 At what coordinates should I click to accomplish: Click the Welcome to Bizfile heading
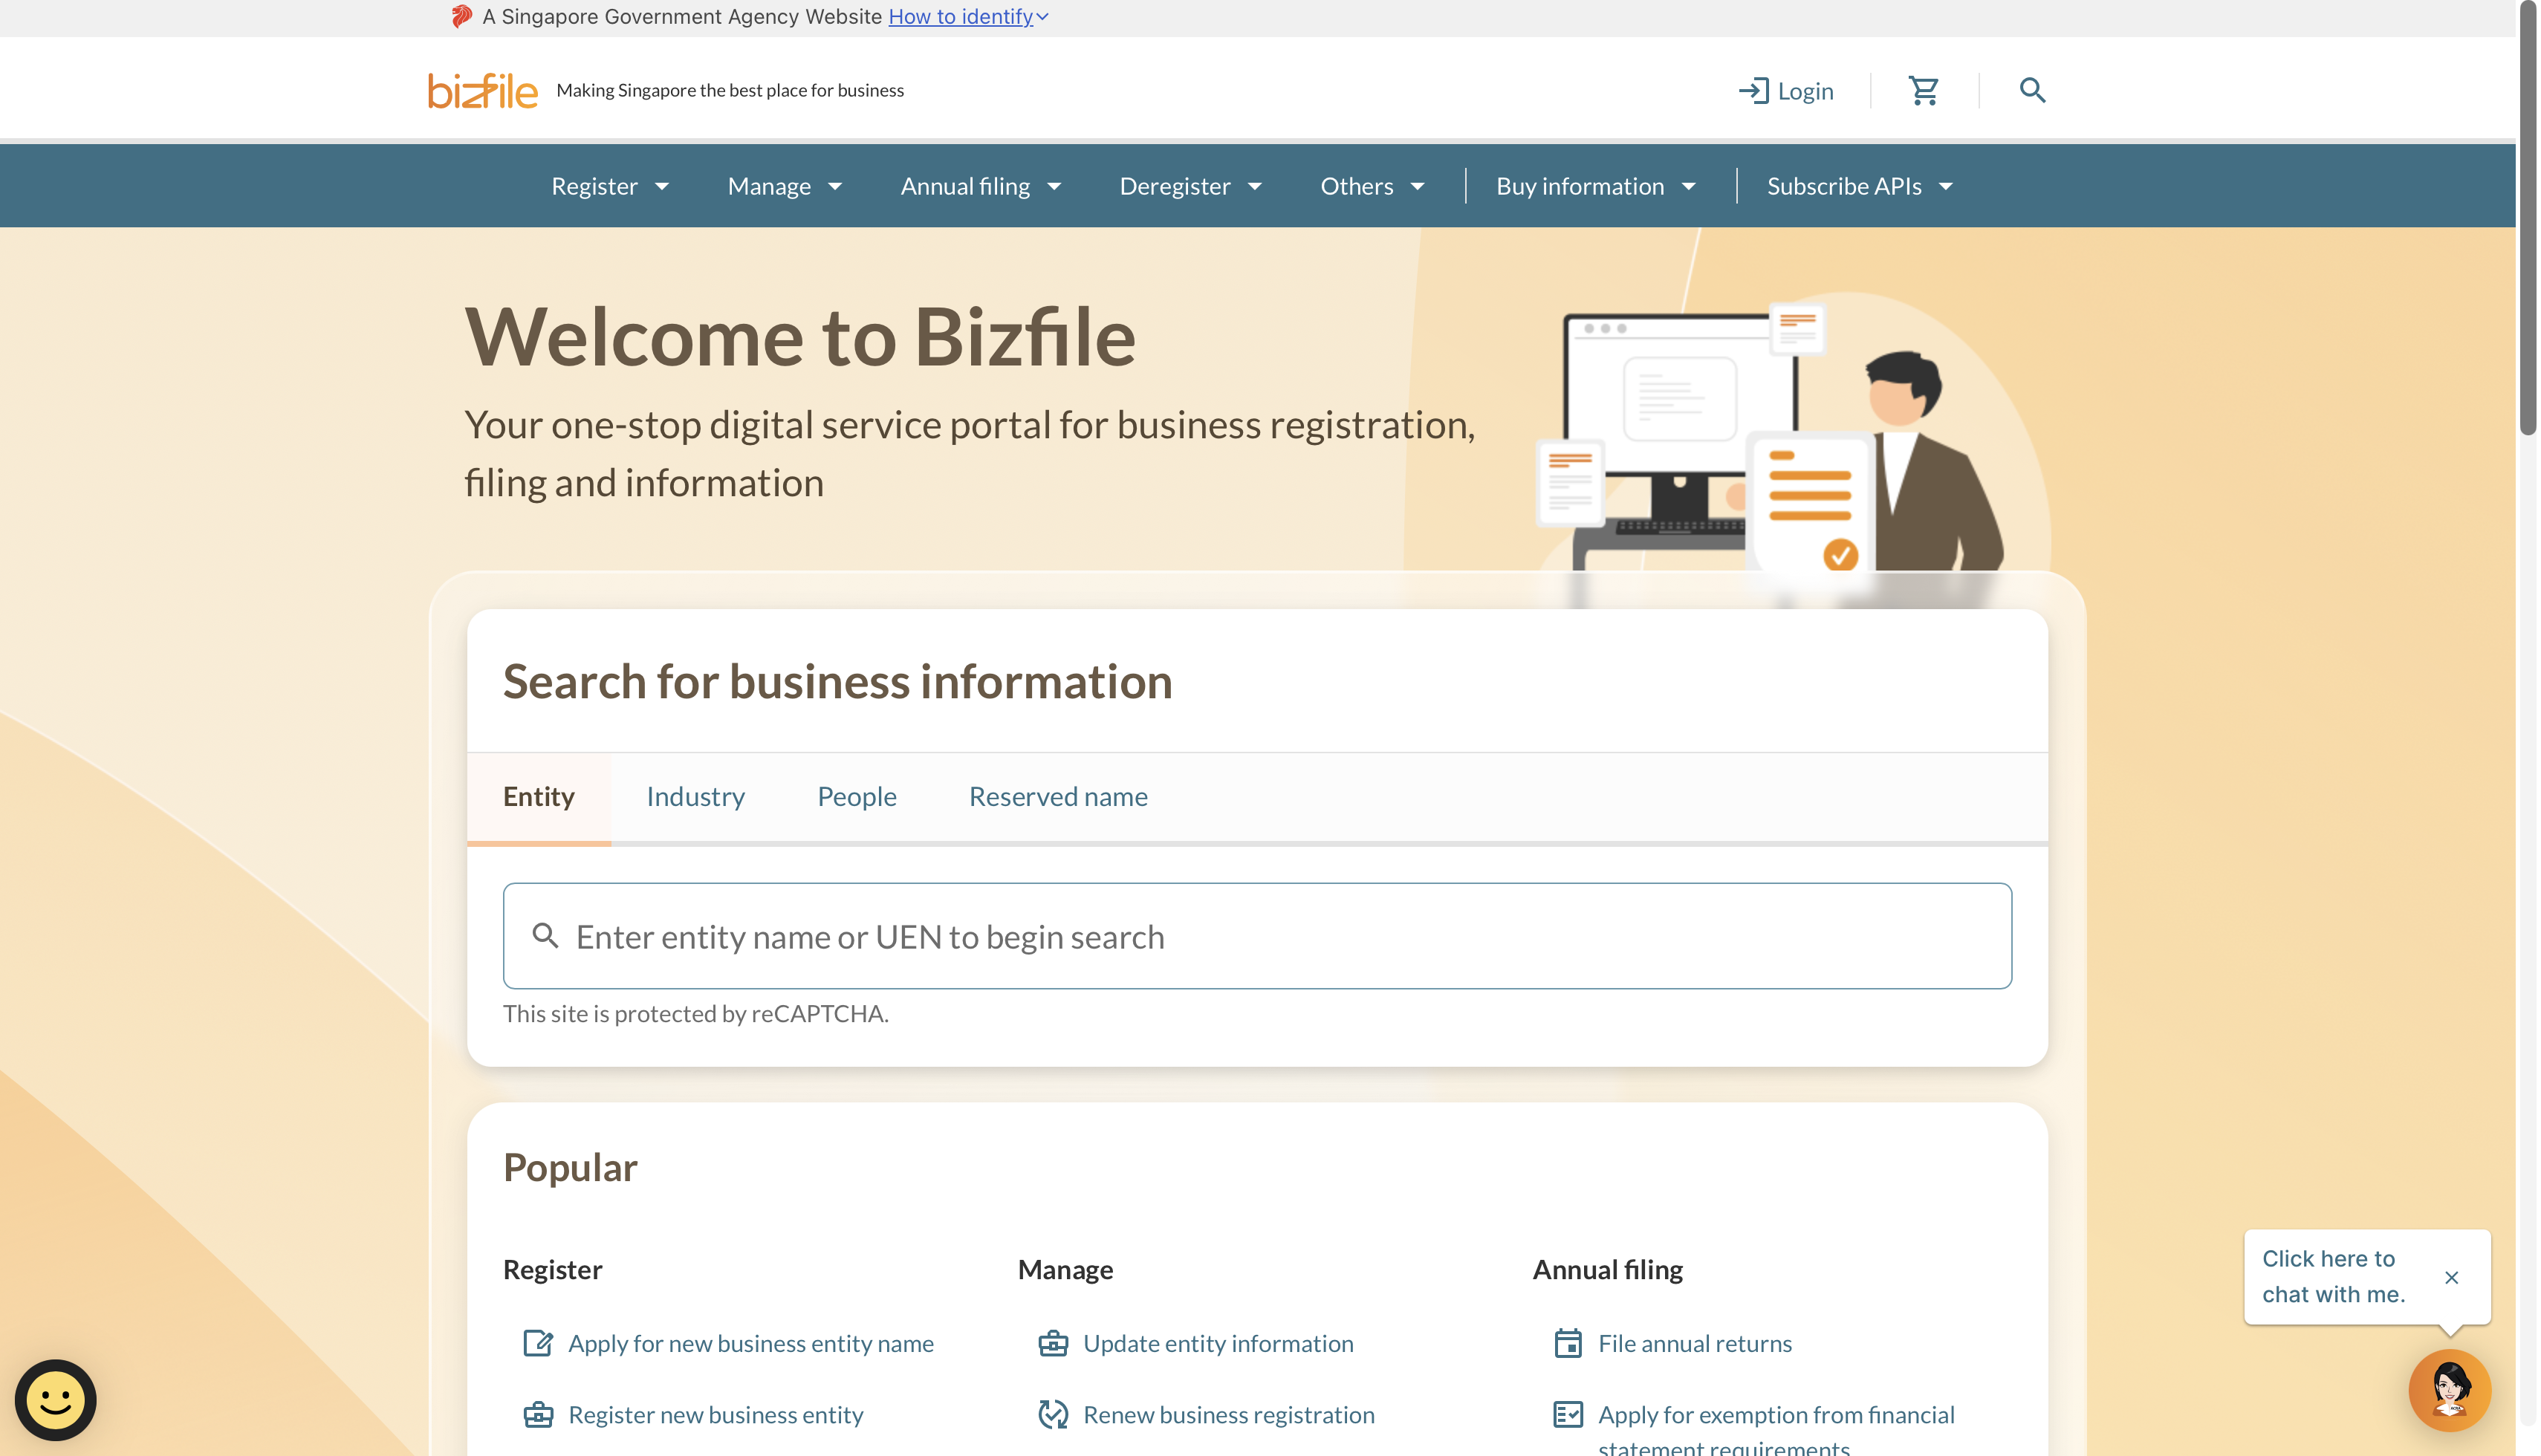800,337
